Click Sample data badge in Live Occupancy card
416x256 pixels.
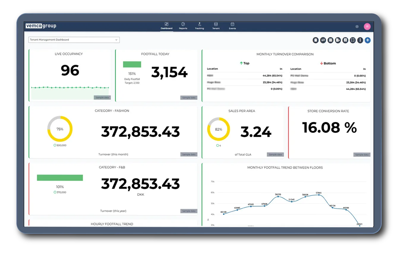coord(102,98)
